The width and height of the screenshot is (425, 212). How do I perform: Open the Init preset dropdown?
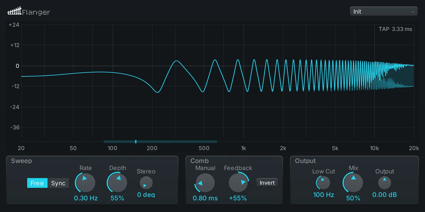(384, 12)
